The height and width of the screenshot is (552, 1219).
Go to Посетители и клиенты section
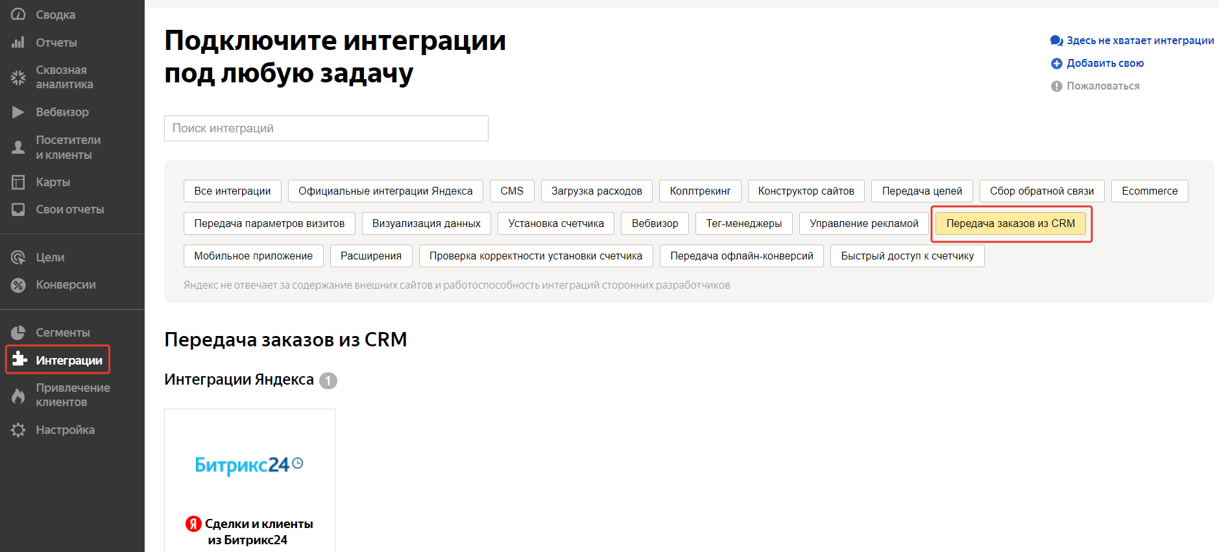point(67,147)
